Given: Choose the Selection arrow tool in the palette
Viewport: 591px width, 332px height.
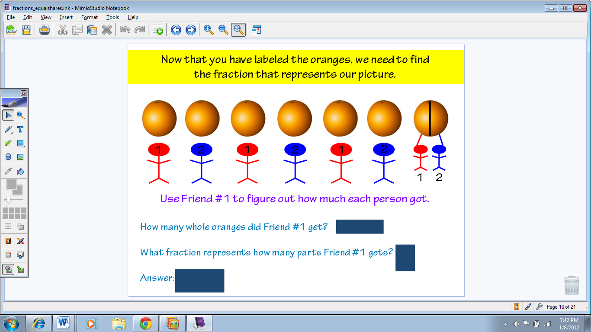Looking at the screenshot, I should pyautogui.click(x=8, y=115).
